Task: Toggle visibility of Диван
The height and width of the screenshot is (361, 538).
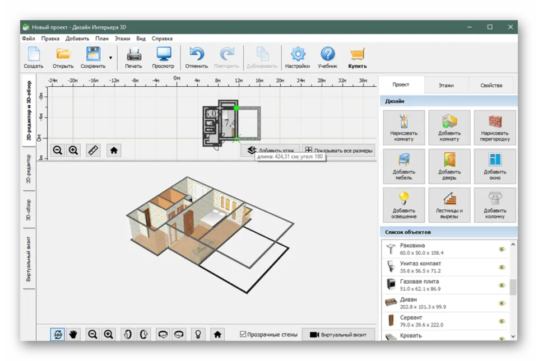Action: (x=502, y=303)
